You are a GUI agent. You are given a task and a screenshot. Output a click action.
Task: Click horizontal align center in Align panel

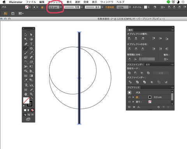pos(136,38)
